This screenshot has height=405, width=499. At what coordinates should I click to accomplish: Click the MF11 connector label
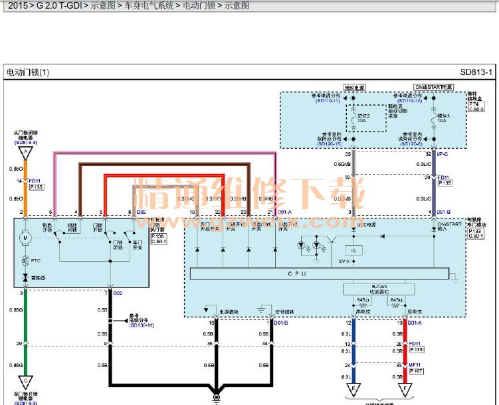(x=415, y=365)
